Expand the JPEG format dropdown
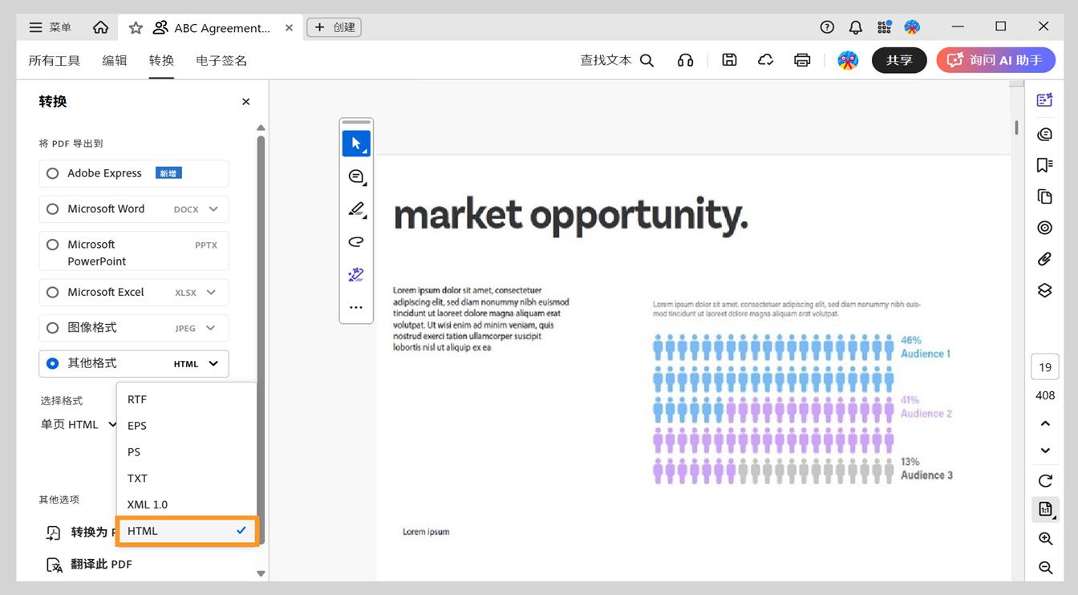 pos(211,327)
